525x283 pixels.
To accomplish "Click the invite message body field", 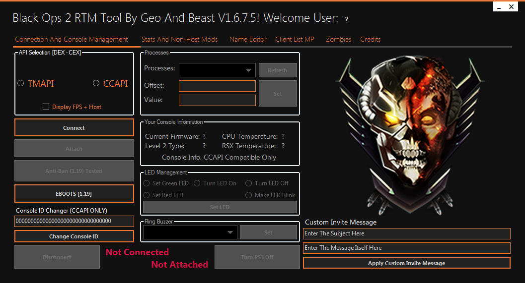I will [406, 248].
